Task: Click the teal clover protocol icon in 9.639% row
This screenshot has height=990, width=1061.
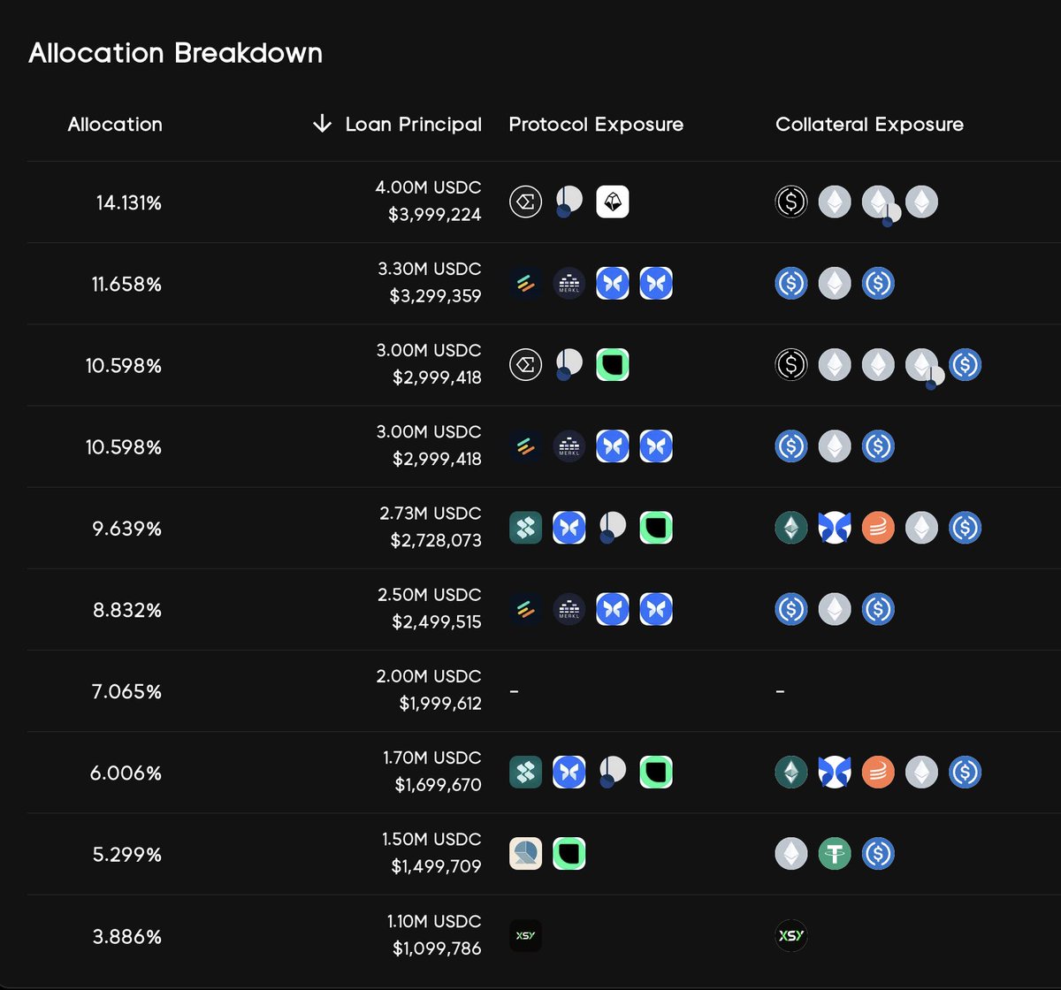Action: [526, 528]
